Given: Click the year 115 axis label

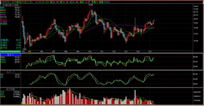Looking at the screenshot, I should 150,52.
